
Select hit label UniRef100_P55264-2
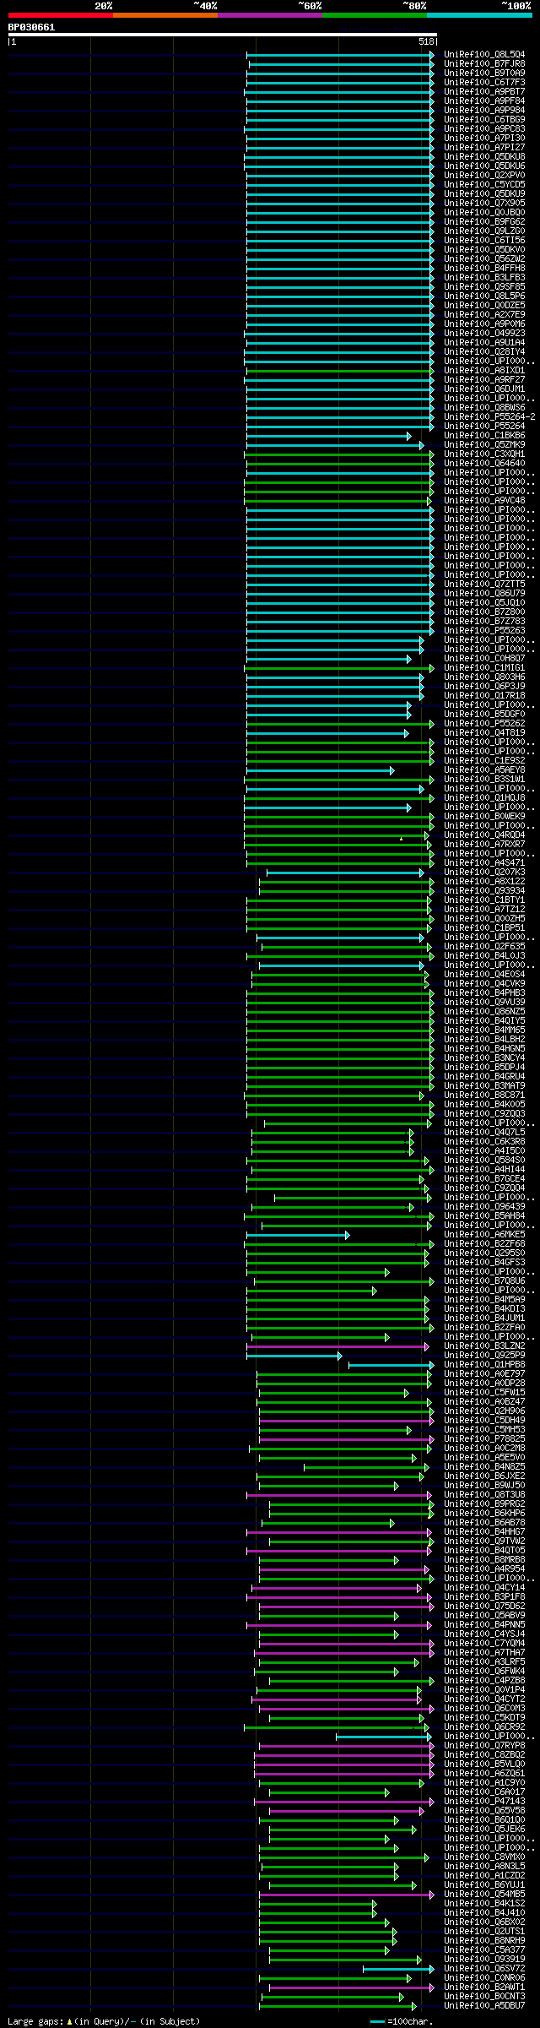click(489, 417)
